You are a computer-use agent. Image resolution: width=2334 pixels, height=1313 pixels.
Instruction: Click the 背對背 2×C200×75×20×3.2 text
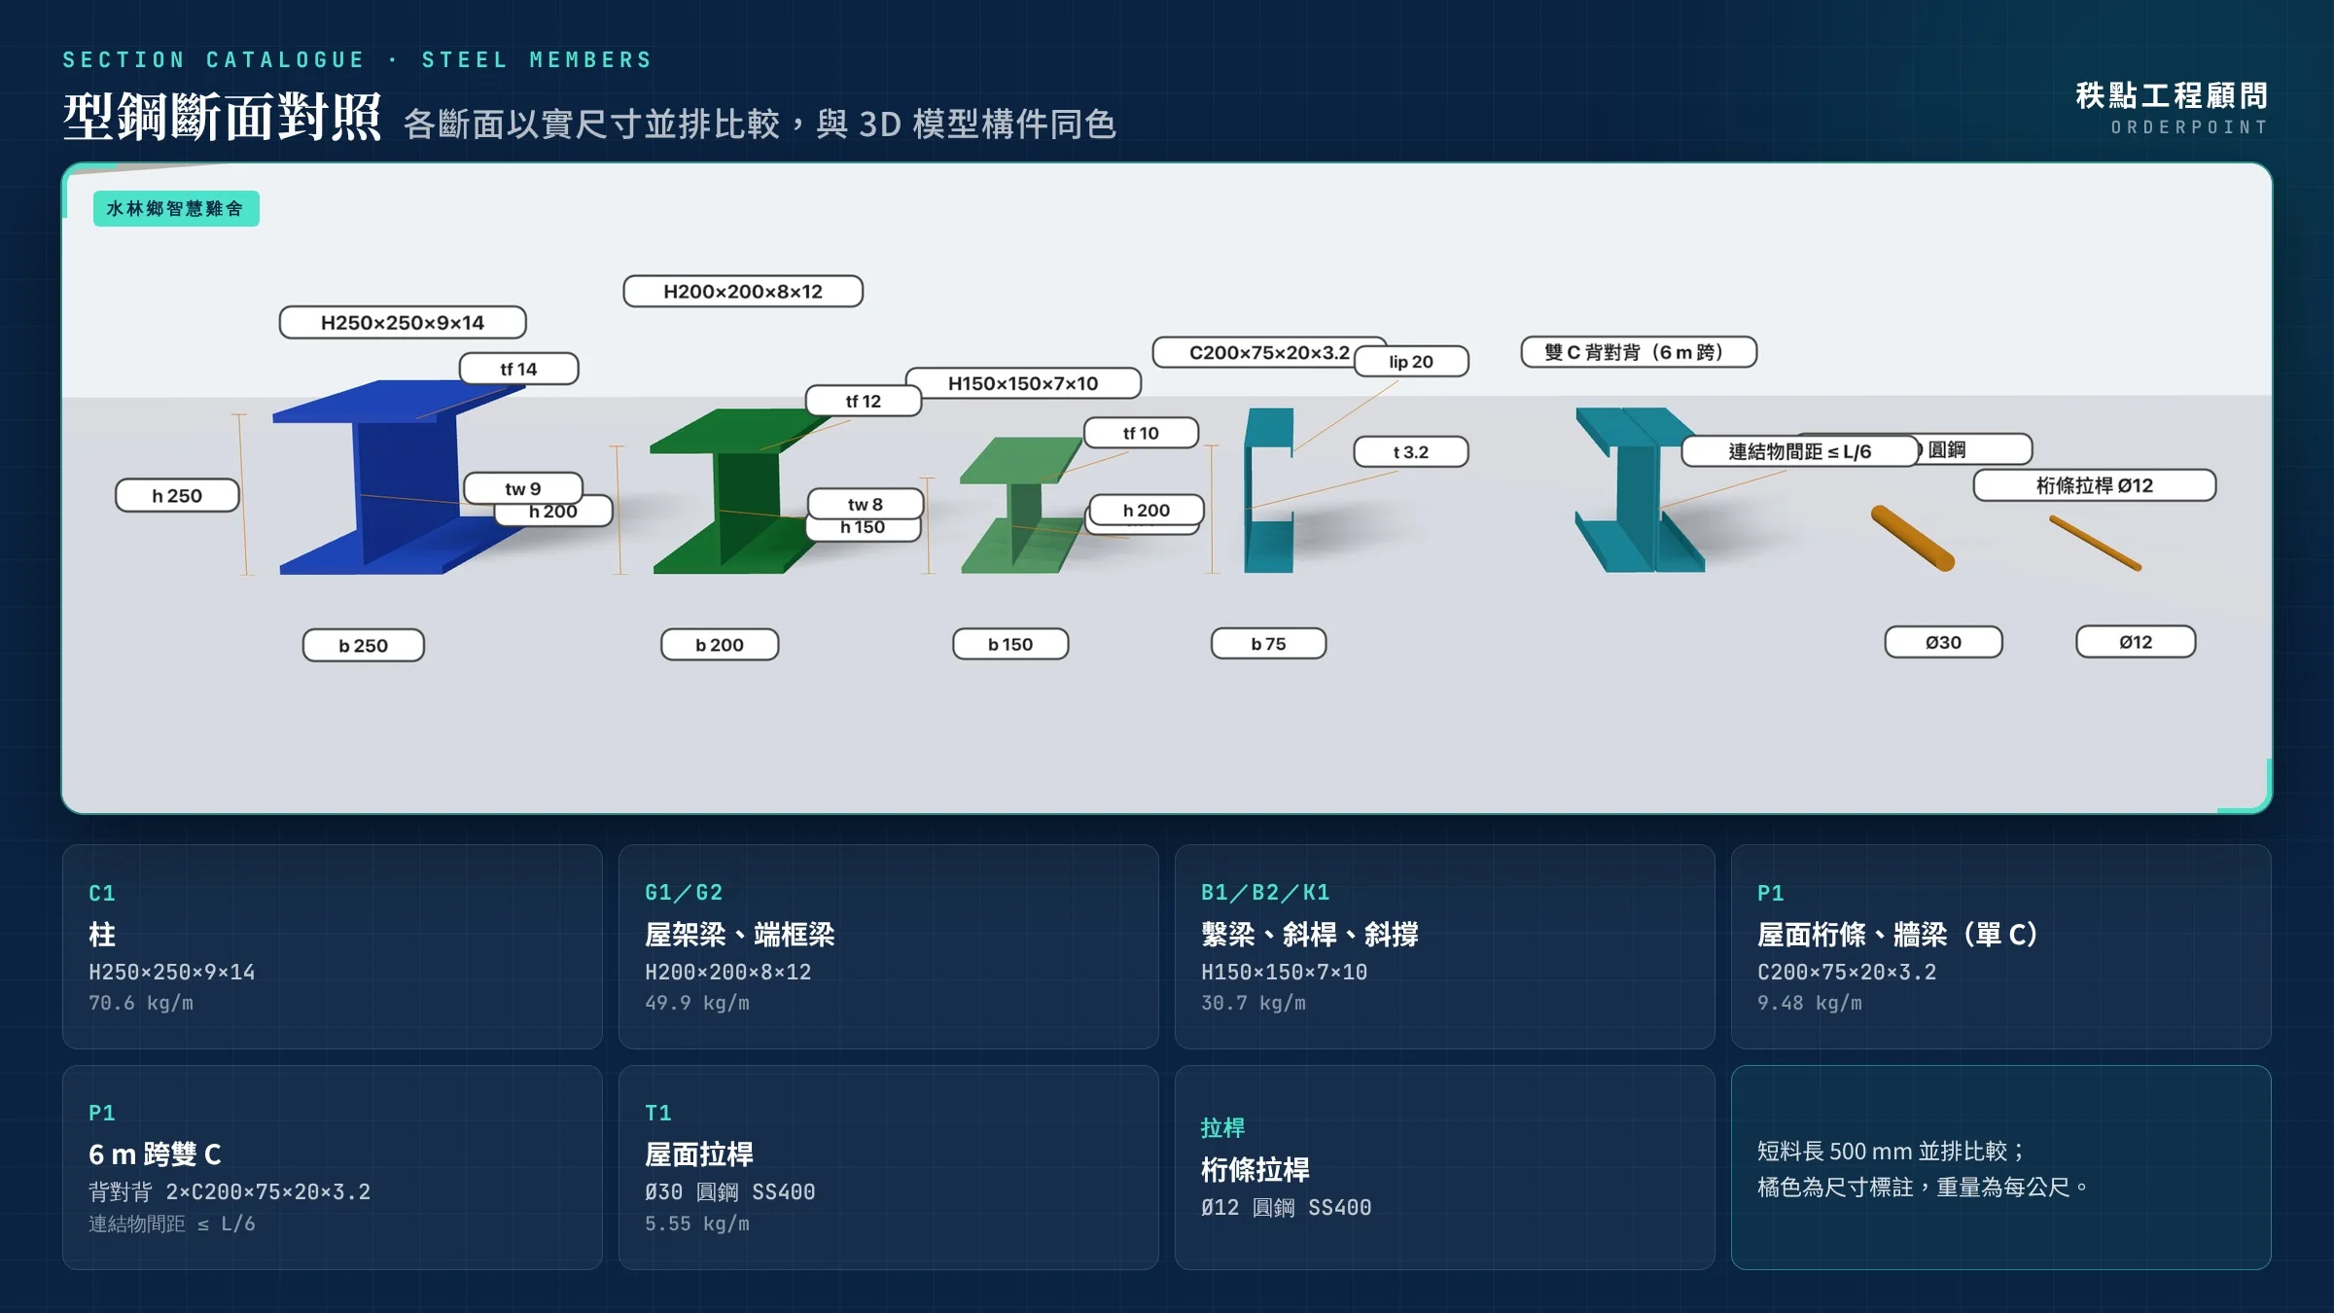click(230, 1191)
